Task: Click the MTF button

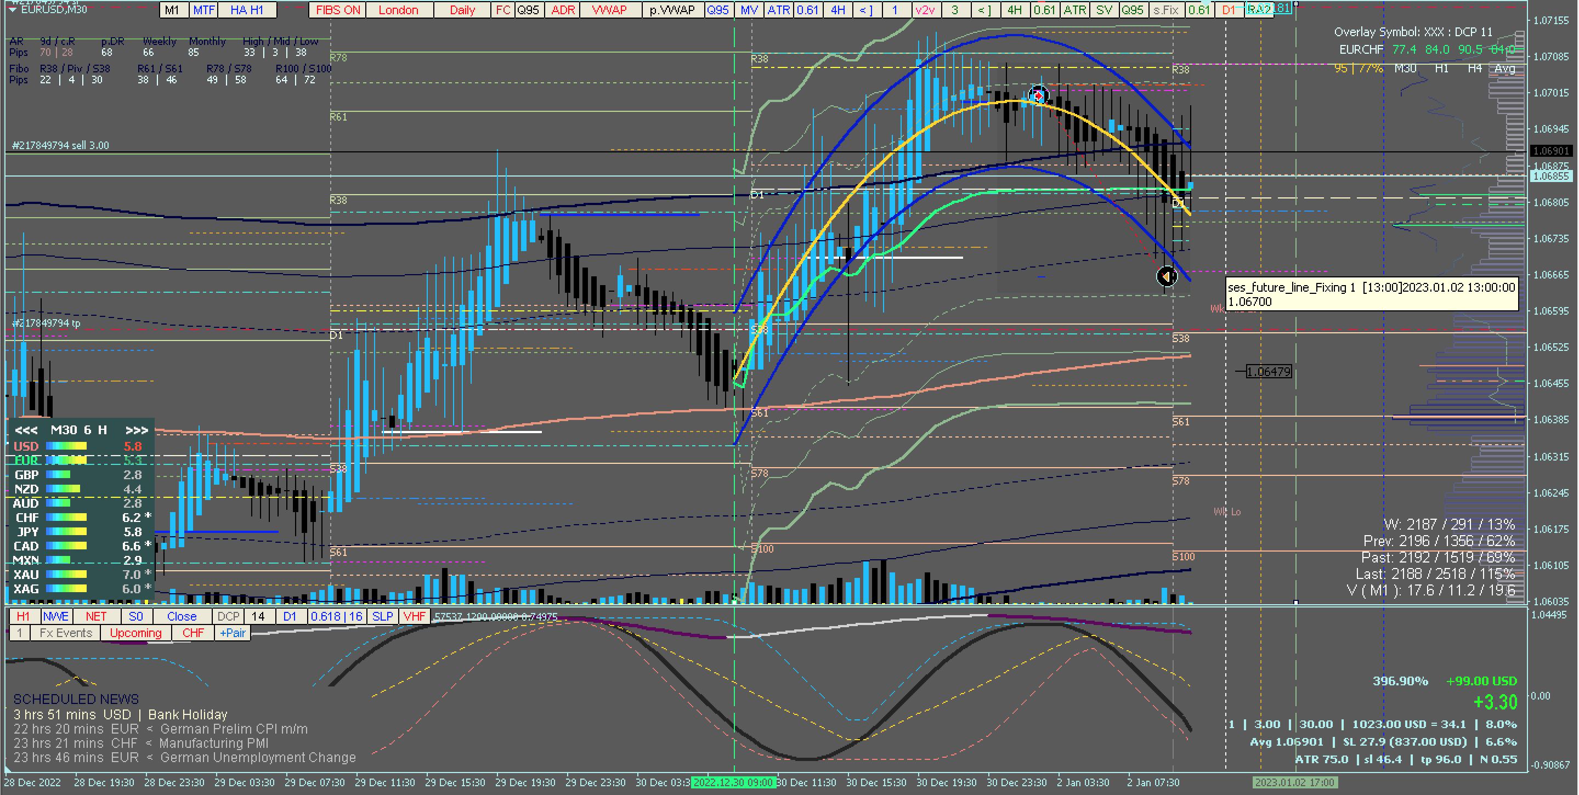Action: [x=203, y=10]
